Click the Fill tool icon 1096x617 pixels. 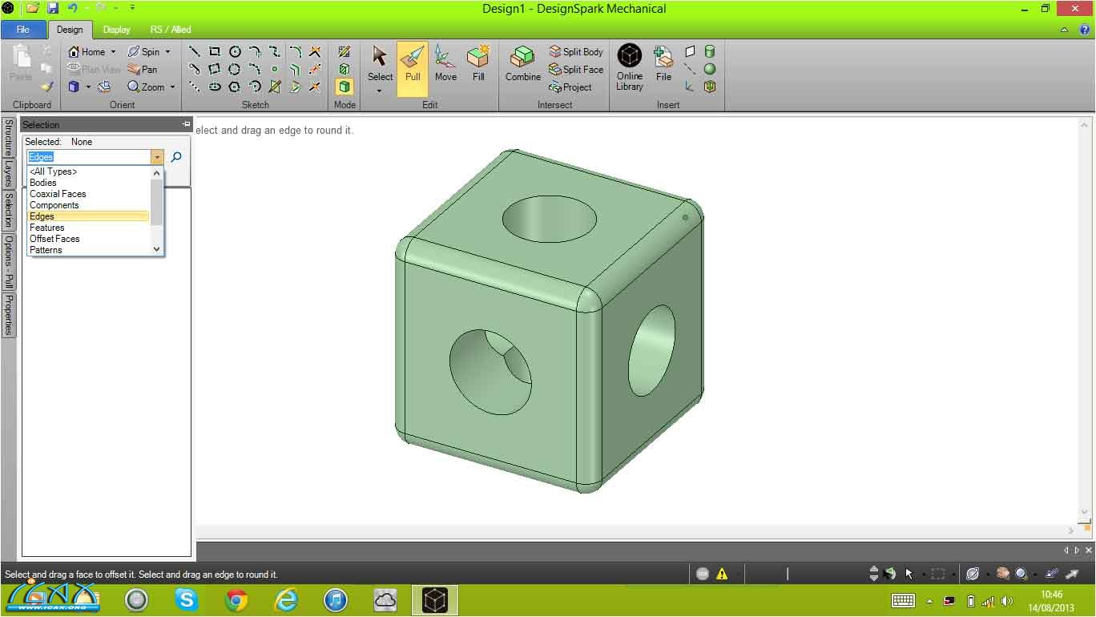click(478, 63)
